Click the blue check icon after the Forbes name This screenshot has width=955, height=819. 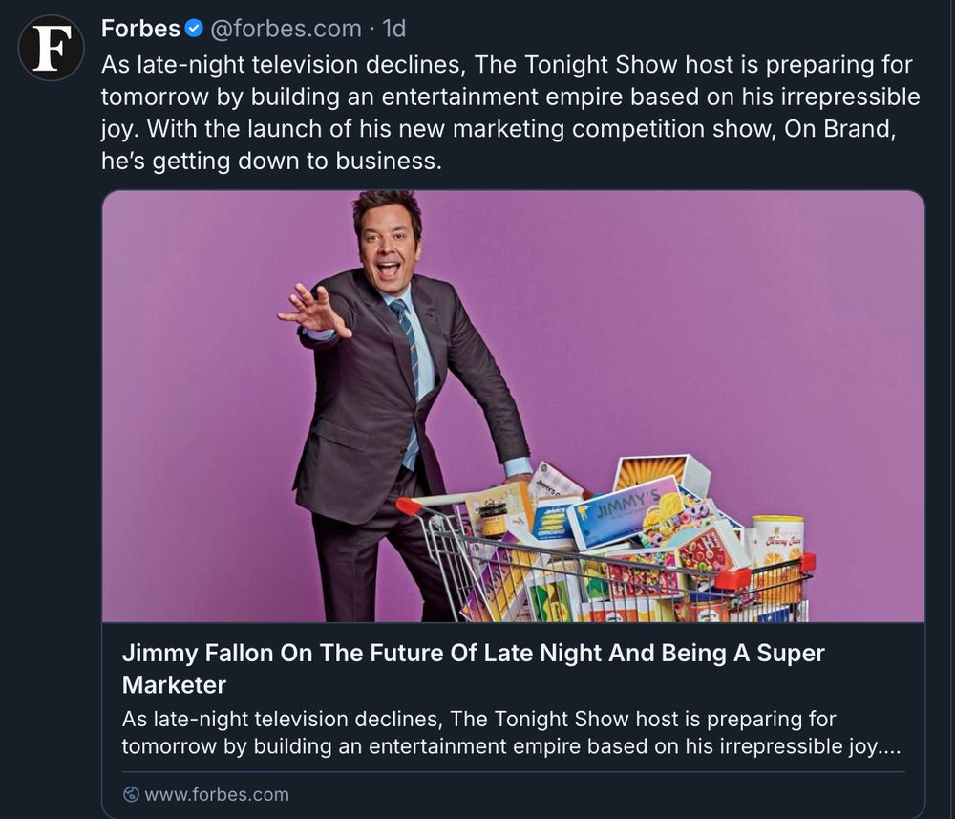point(192,28)
